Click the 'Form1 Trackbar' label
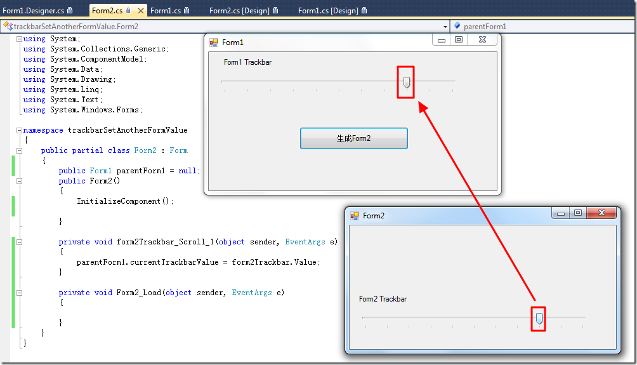Viewport: 637px width, 365px height. 248,62
